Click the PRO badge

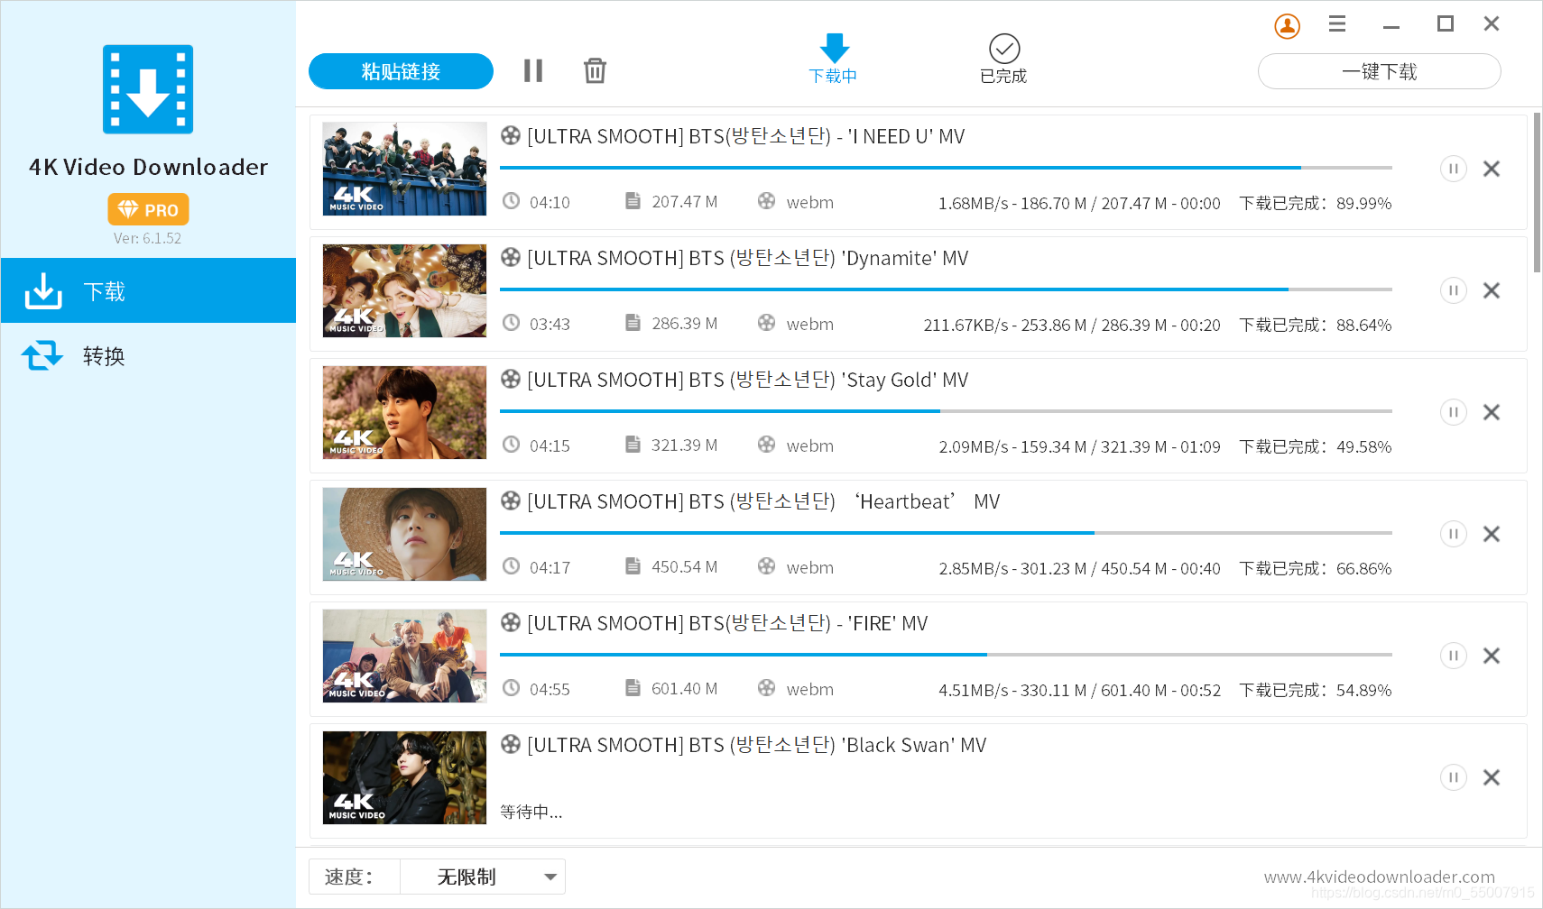(148, 209)
